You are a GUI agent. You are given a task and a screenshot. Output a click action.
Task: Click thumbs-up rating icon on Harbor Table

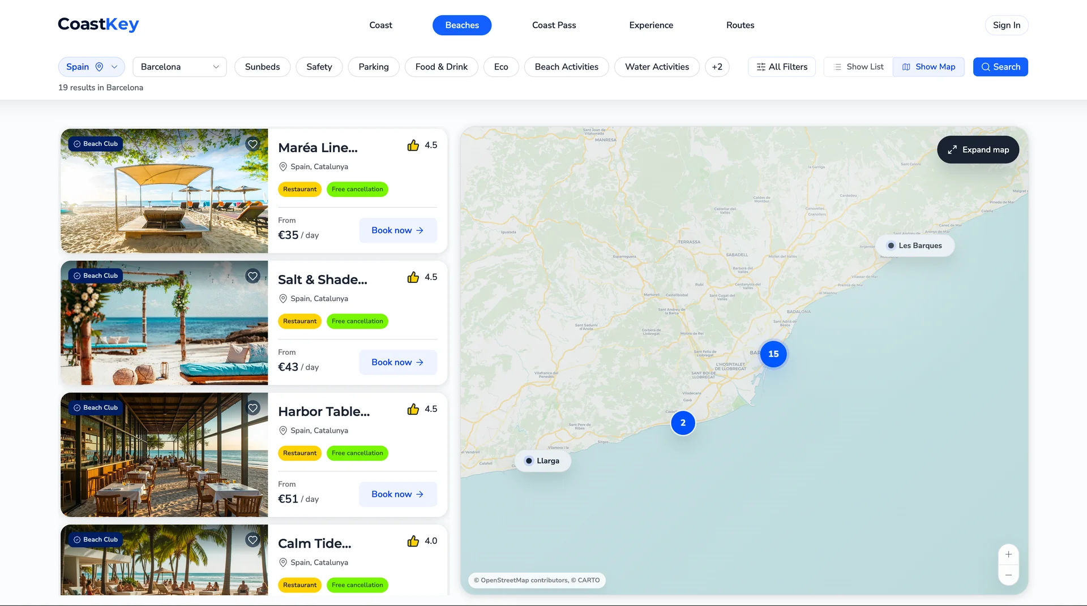tap(413, 409)
